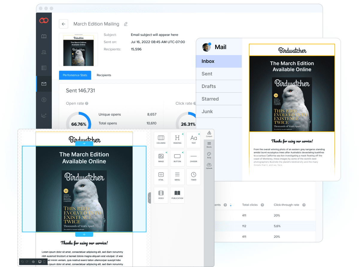This screenshot has width=359, height=267.
Task: Open the Uploads tab in editor panel
Action: click(x=209, y=166)
